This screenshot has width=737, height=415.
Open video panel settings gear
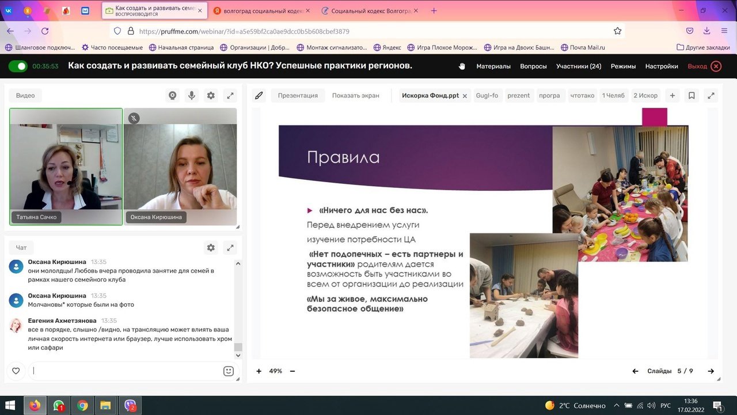(x=211, y=96)
